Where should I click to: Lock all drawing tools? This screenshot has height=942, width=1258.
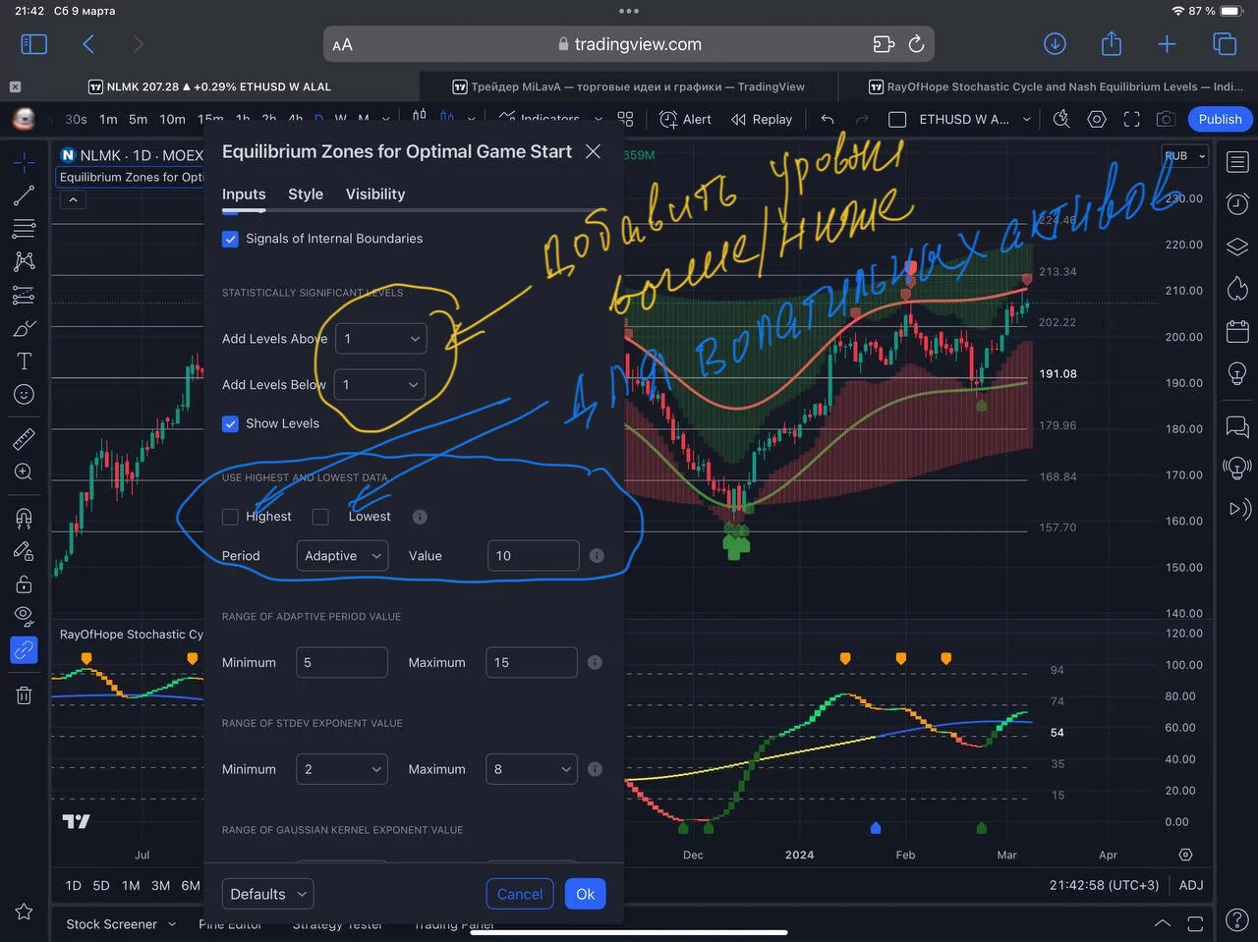tap(25, 584)
